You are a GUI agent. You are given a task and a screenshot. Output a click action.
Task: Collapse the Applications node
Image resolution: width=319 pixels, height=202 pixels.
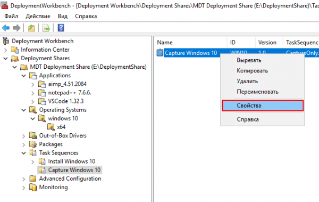coord(24,76)
